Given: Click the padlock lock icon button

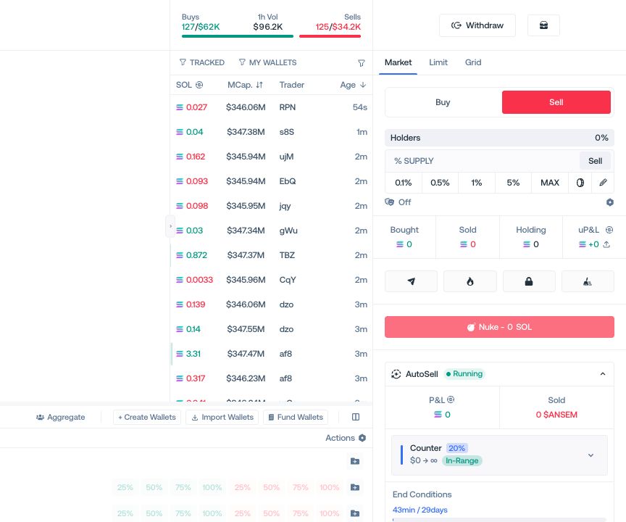Looking at the screenshot, I should point(529,281).
